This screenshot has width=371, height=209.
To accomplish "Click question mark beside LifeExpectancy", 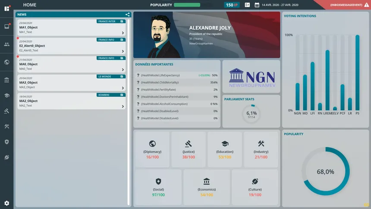I will [x=138, y=75].
